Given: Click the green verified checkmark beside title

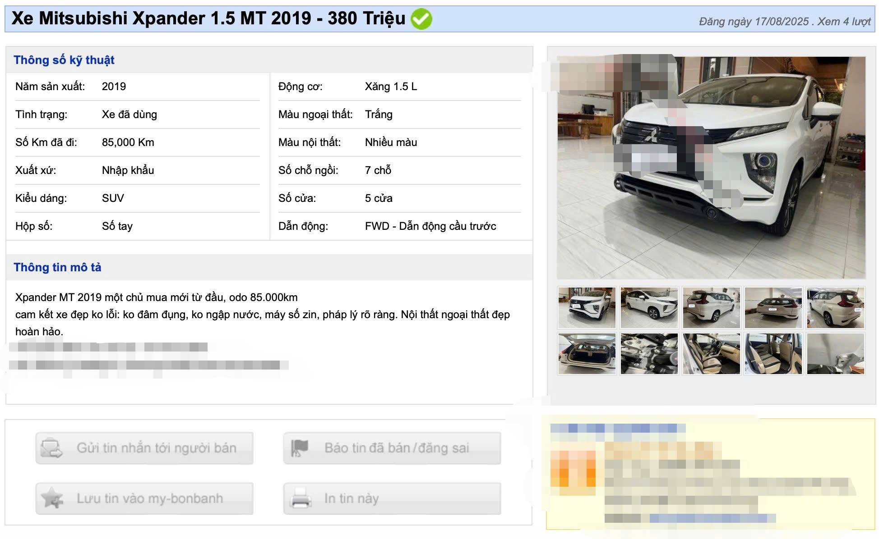Looking at the screenshot, I should coord(421,19).
